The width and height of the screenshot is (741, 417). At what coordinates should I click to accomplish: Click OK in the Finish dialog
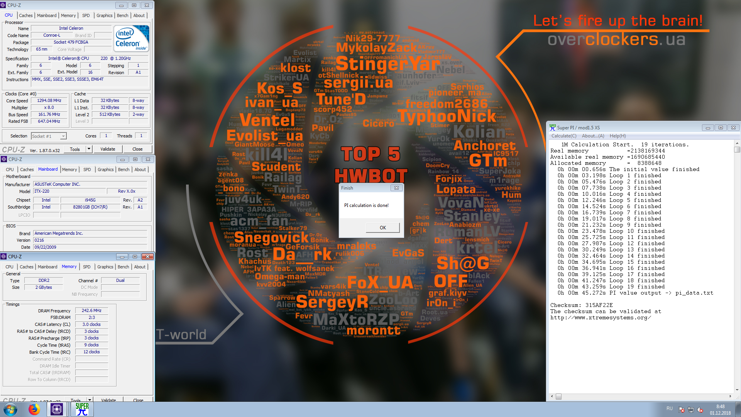click(382, 227)
